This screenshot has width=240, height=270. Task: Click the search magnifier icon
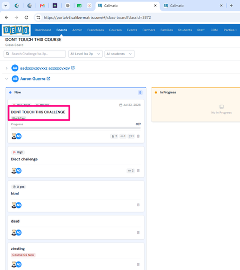click(x=8, y=53)
